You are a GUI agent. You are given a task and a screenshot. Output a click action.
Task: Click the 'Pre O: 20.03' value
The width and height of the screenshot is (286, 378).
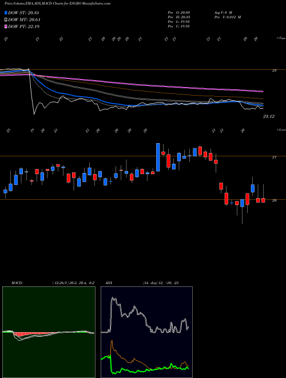pyautogui.click(x=178, y=12)
